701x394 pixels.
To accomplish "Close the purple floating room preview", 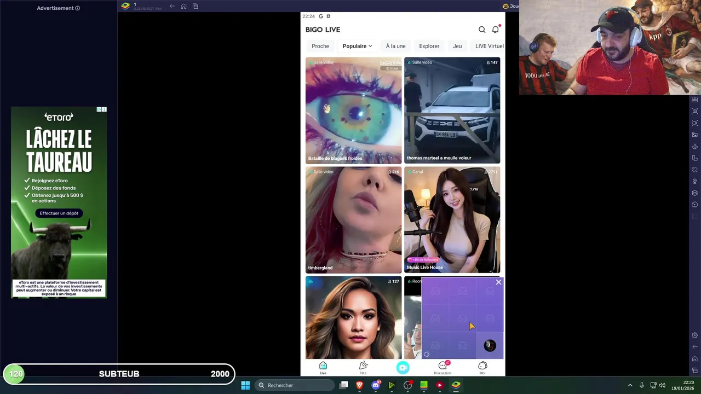I will 498,282.
